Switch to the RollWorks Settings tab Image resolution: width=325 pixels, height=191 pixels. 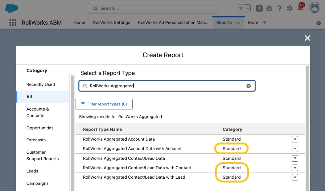(x=111, y=22)
